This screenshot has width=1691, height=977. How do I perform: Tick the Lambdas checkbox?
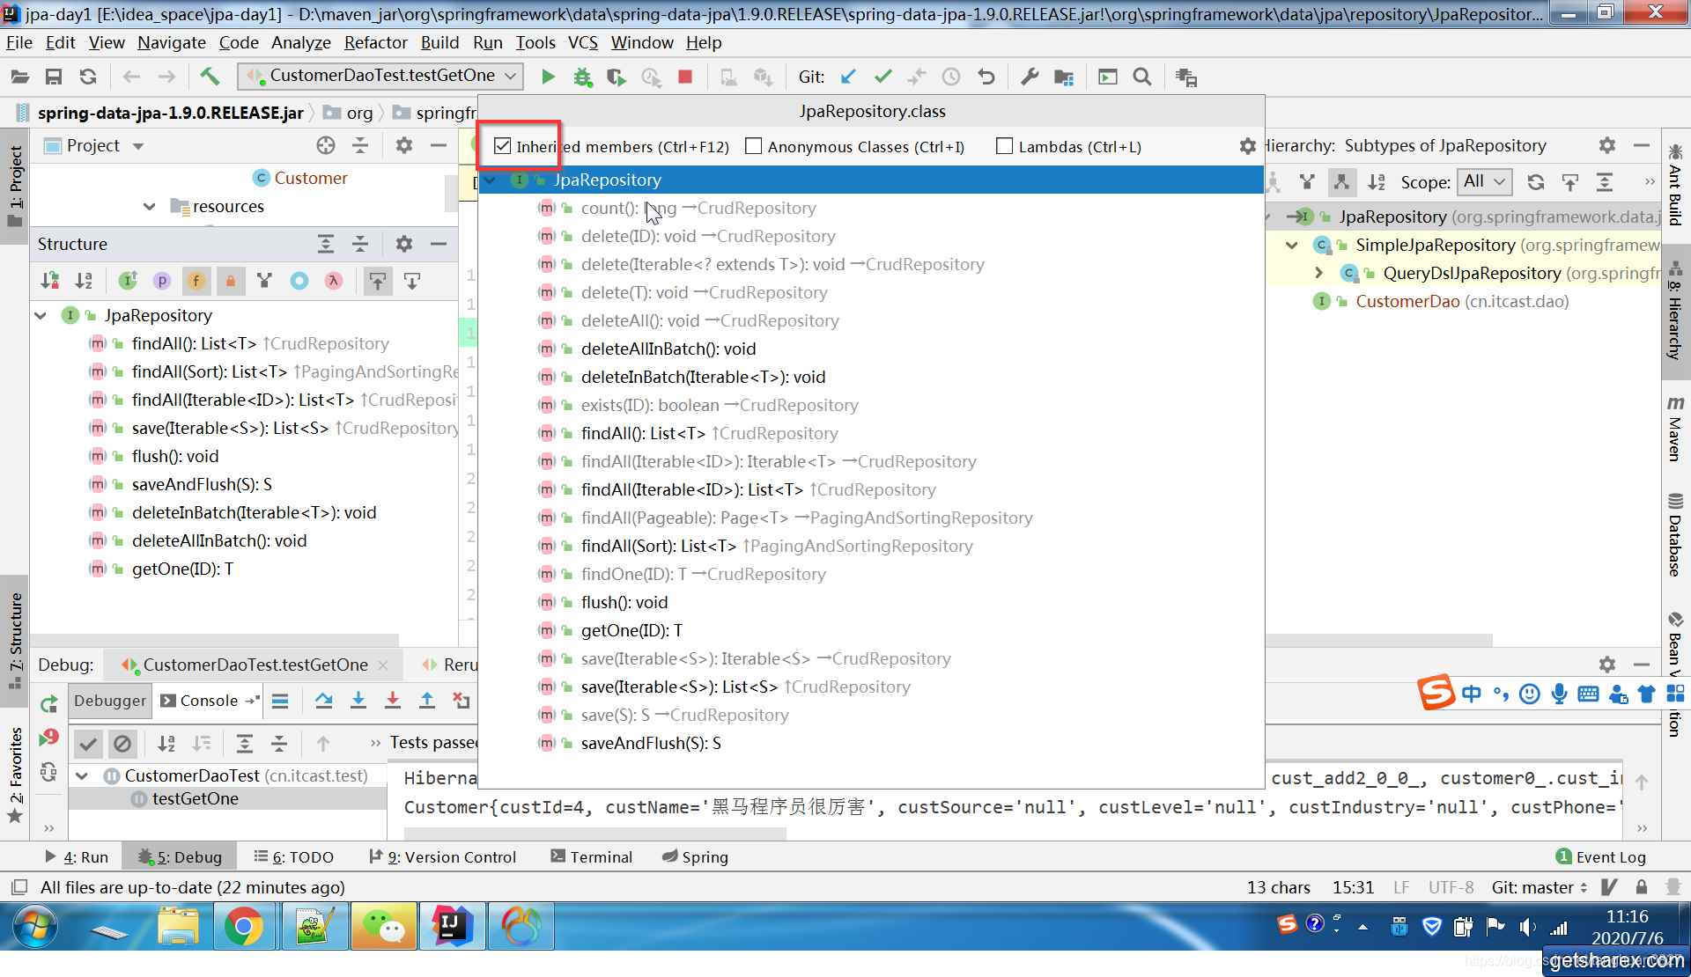click(1004, 146)
